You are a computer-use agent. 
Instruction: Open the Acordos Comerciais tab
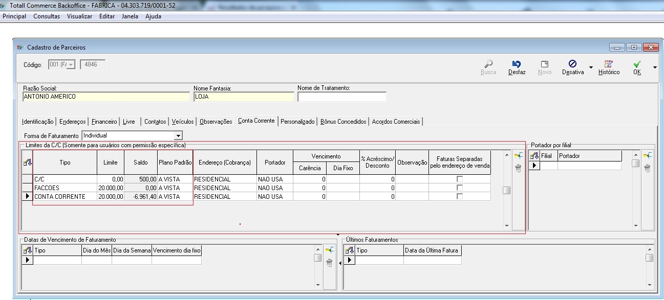coord(396,122)
